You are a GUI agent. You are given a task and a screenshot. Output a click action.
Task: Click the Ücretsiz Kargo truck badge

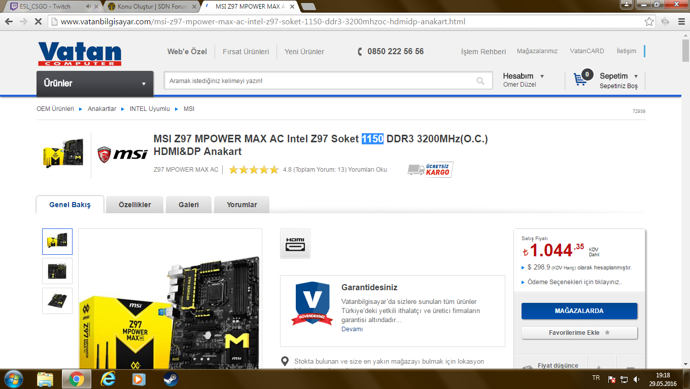point(430,170)
